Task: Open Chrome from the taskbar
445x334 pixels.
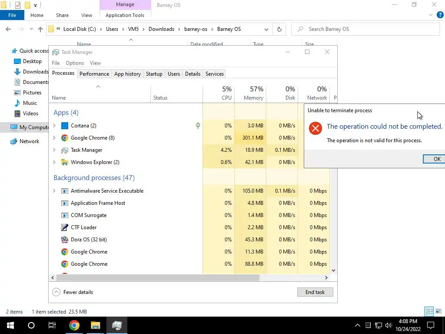Action: tap(74, 325)
